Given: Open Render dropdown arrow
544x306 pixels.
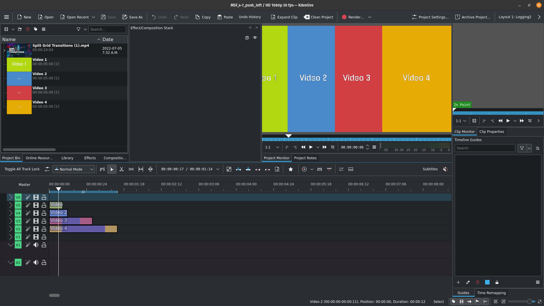Looking at the screenshot, I should (x=370, y=17).
